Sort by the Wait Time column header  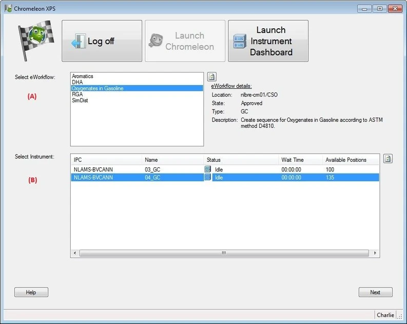click(293, 160)
